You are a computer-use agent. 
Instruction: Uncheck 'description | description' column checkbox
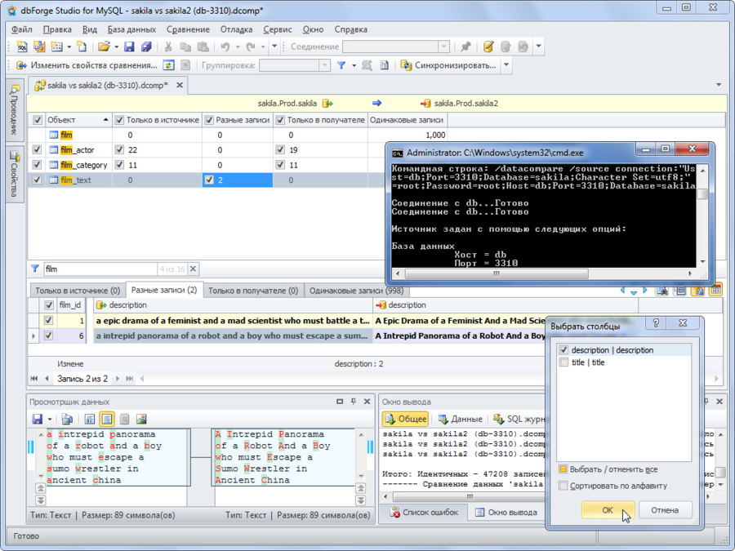[563, 349]
